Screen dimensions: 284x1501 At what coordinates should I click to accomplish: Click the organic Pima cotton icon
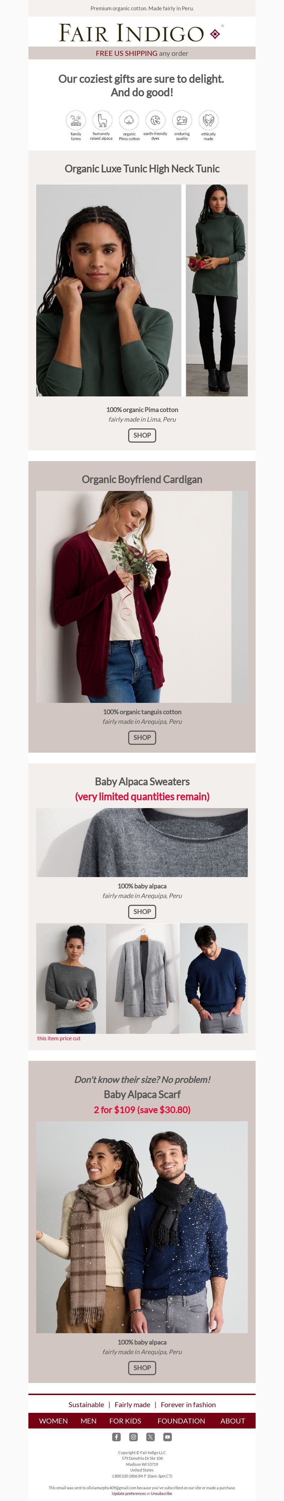[129, 120]
